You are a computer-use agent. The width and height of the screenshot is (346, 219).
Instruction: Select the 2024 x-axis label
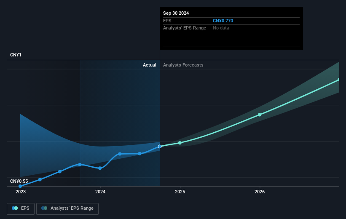(100, 192)
